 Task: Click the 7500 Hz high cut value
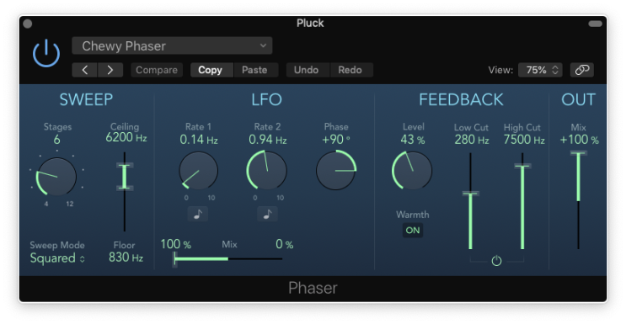524,140
